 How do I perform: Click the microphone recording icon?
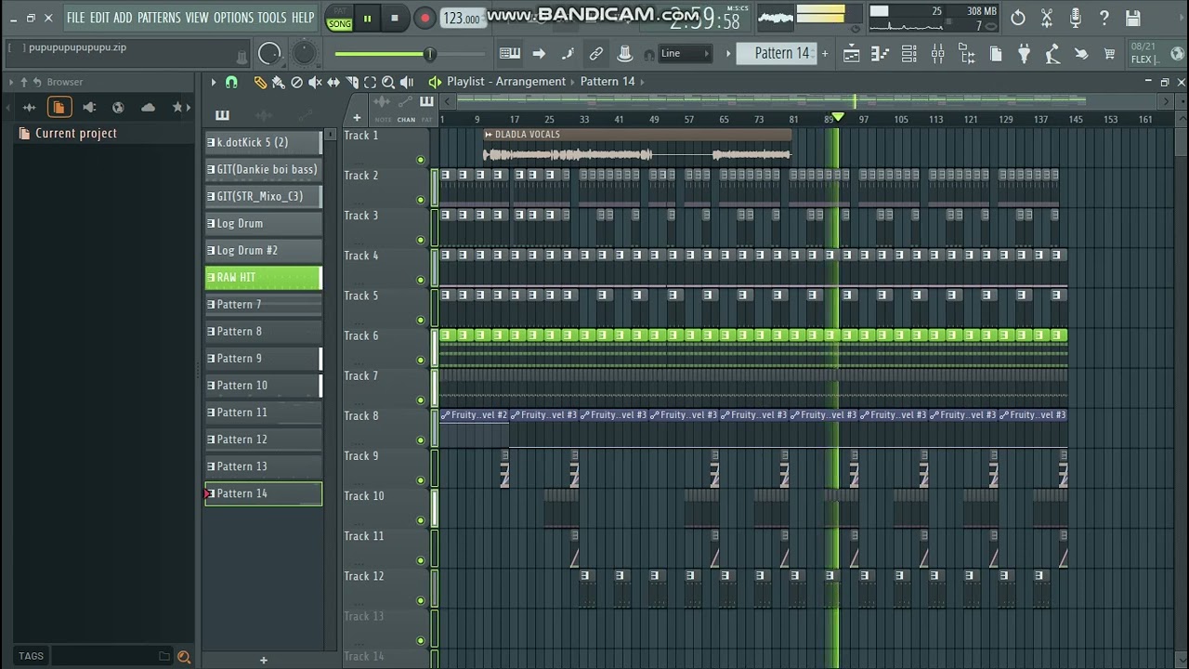[1075, 18]
